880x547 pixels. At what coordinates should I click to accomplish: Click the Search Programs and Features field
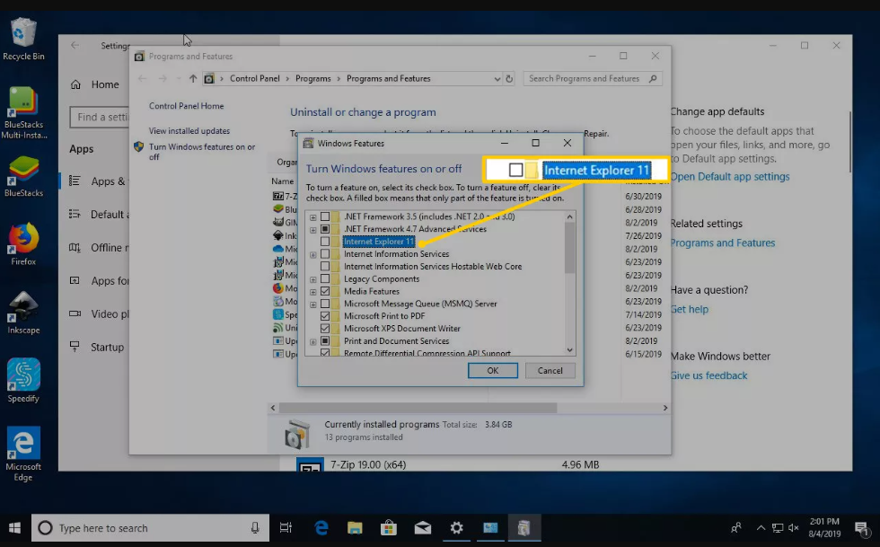tap(593, 79)
